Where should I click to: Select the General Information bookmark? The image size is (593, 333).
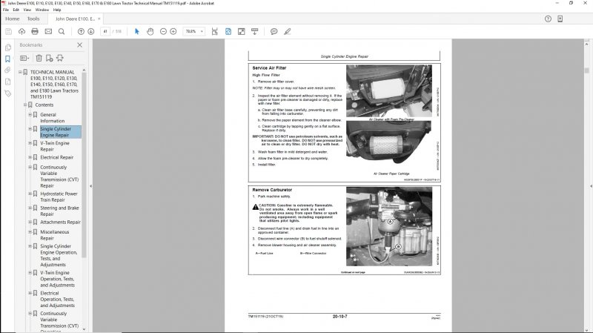click(x=52, y=118)
